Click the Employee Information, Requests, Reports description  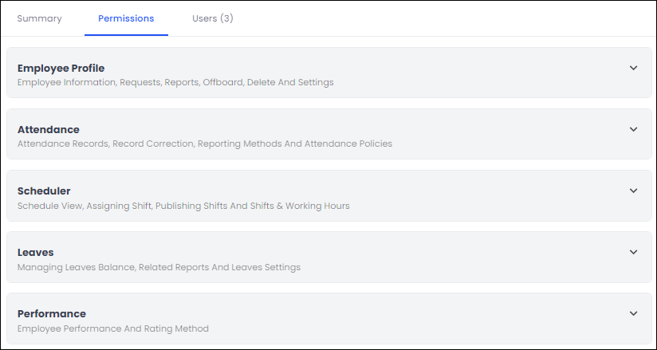pos(175,82)
